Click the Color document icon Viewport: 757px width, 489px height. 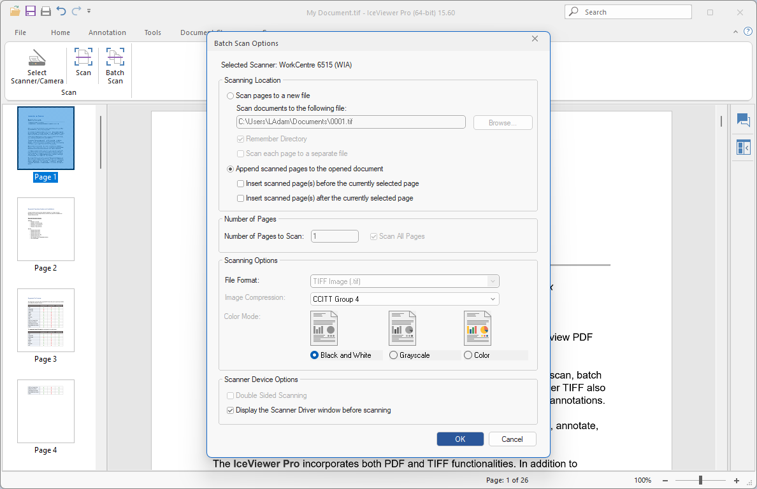point(477,329)
